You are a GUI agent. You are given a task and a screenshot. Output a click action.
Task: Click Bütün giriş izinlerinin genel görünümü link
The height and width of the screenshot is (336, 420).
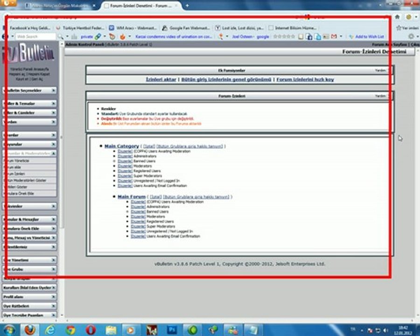coord(226,80)
